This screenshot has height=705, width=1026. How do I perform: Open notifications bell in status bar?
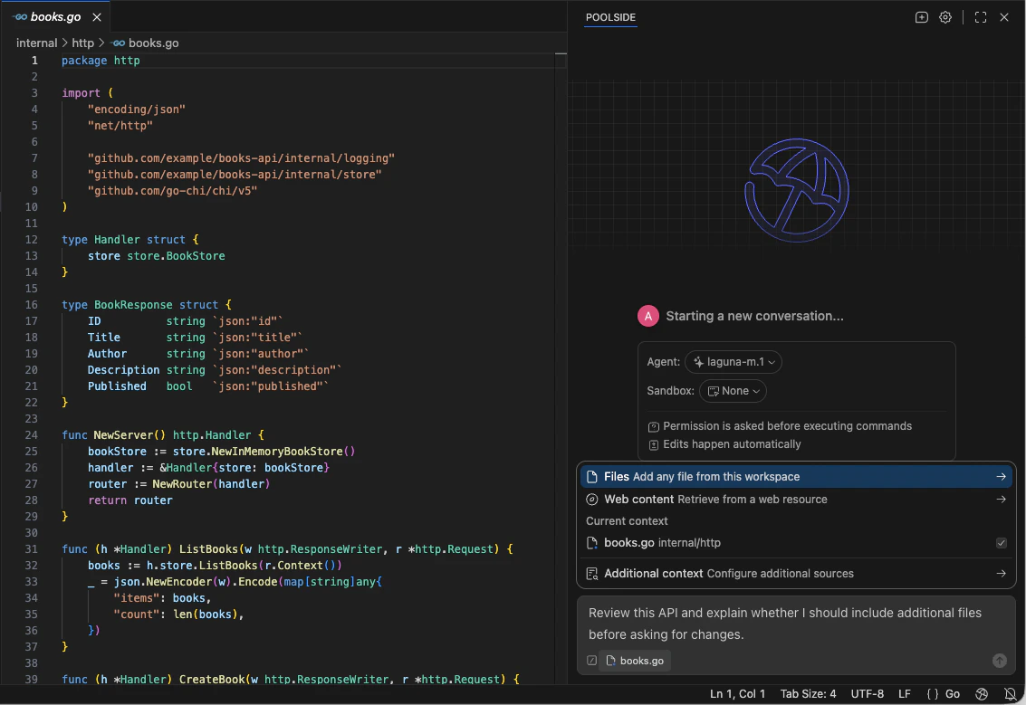point(1010,694)
